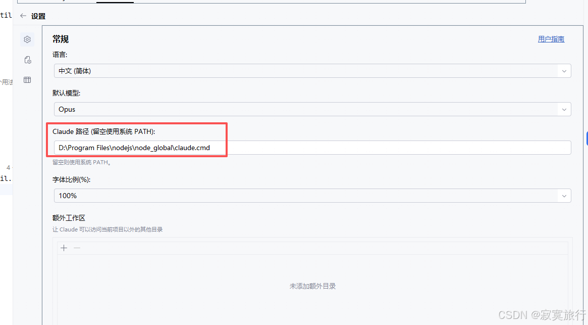Click the 语言 label
588x325 pixels.
coord(60,55)
